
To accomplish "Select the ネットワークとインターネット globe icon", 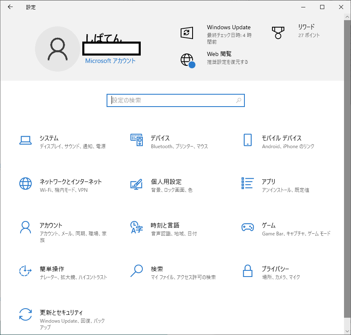I will [x=26, y=184].
